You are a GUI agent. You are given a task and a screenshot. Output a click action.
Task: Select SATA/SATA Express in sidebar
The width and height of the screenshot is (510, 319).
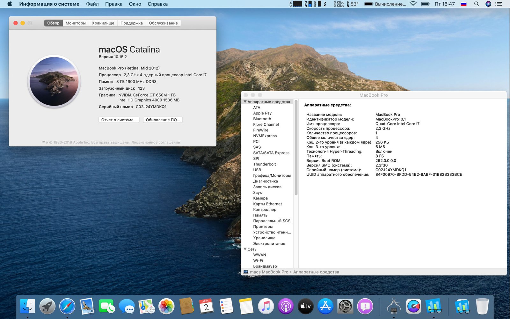coord(271,153)
